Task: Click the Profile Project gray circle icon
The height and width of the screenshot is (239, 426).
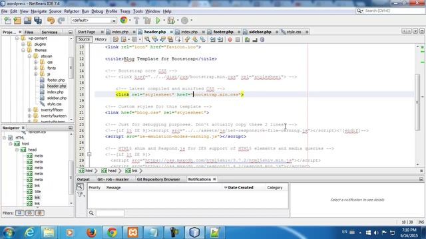Action: pos(184,21)
